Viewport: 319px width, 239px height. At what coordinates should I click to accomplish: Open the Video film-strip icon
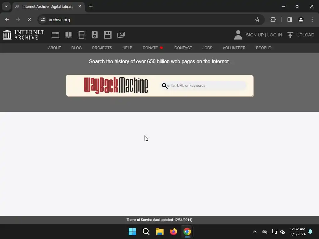point(82,35)
